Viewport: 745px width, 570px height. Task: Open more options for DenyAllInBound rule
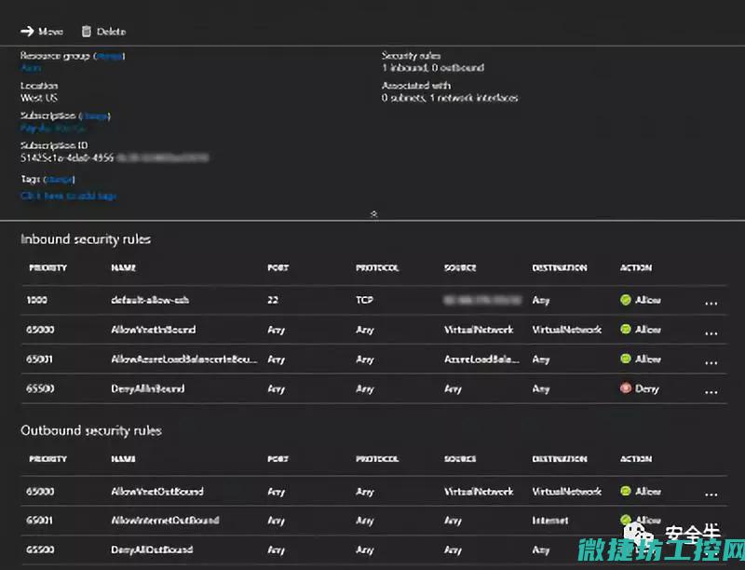[711, 392]
